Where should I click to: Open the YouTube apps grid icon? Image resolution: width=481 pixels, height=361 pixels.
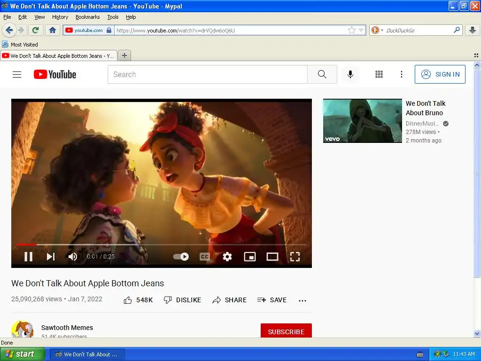click(379, 74)
